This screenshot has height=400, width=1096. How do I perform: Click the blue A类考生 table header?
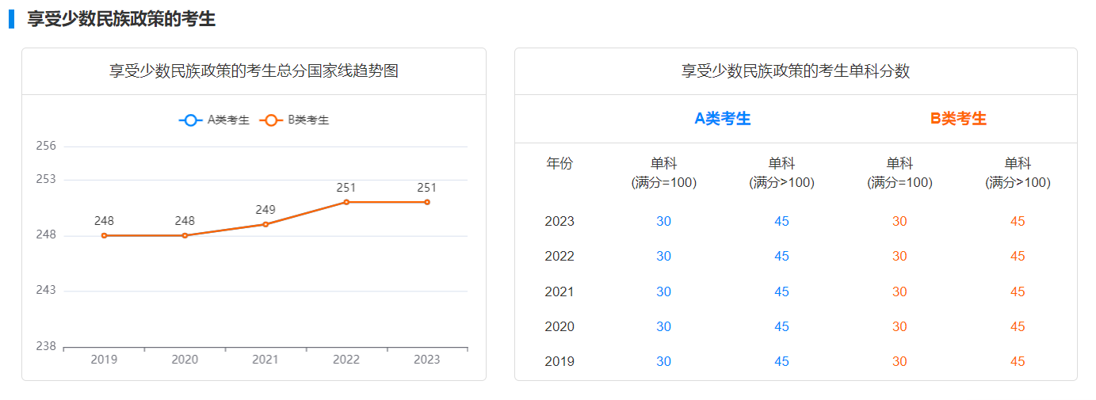[723, 119]
